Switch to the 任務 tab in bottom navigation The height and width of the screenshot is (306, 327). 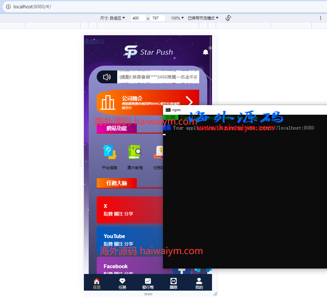coord(122,283)
